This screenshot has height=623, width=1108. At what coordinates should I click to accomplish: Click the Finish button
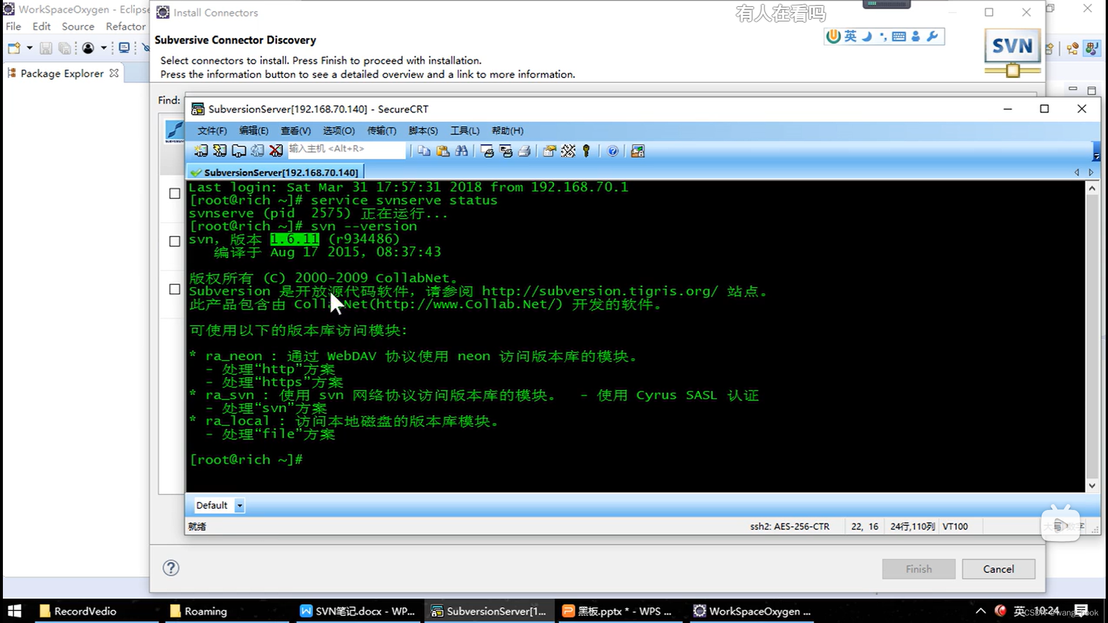tap(919, 569)
